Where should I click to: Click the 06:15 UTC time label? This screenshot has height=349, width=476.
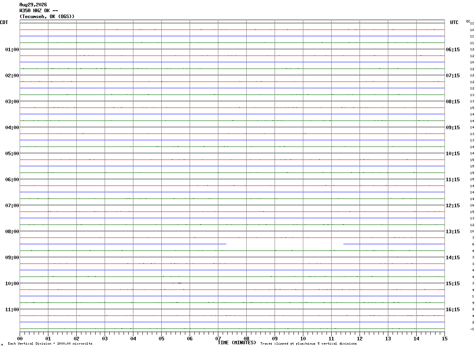coord(452,49)
